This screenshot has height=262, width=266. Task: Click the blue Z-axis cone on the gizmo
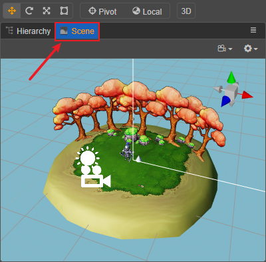226,101
